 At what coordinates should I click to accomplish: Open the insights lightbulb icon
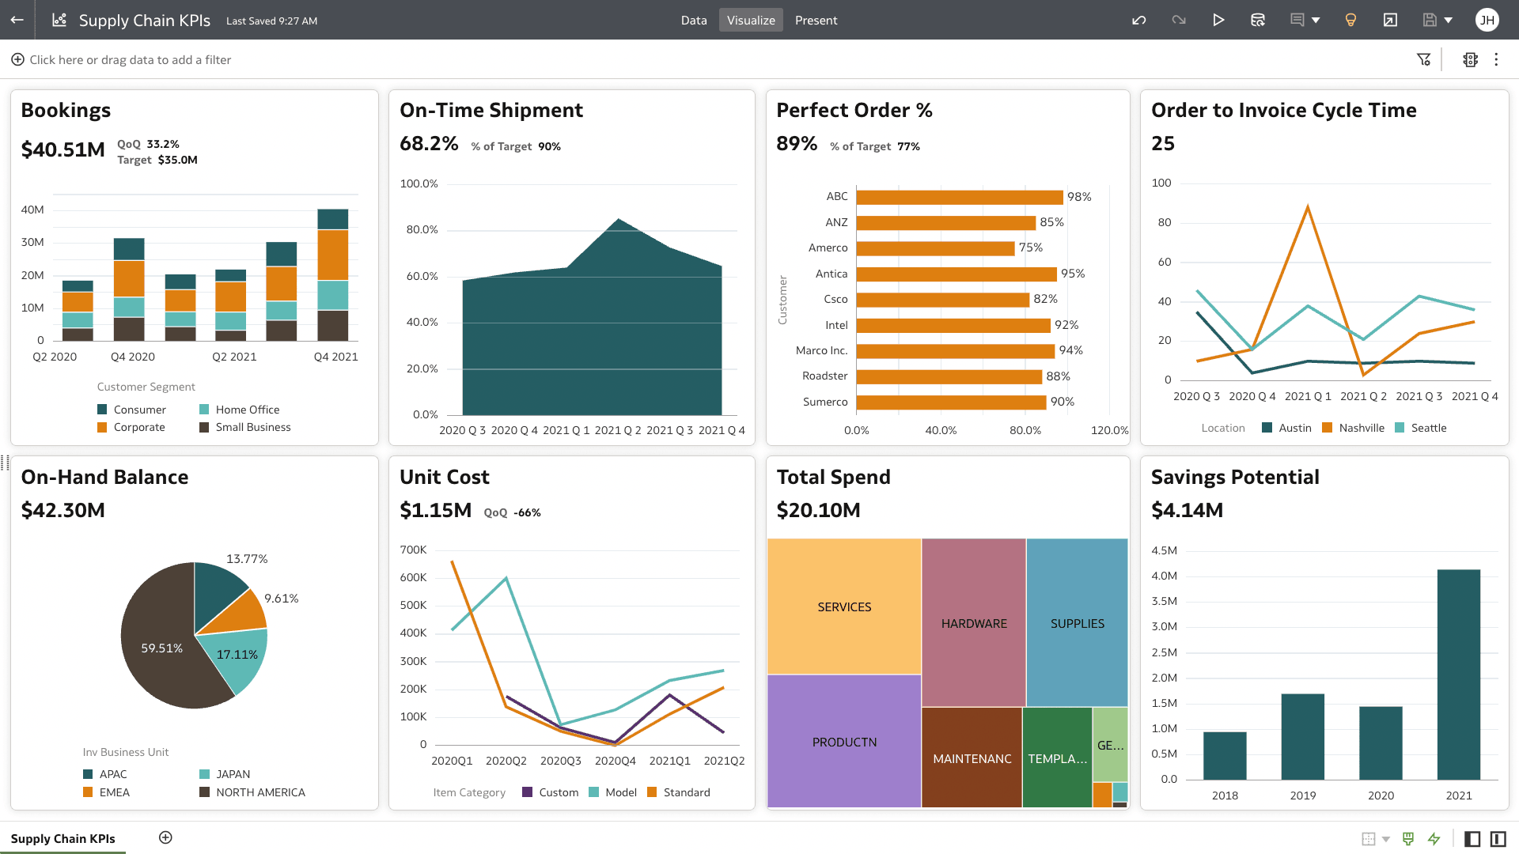(1350, 20)
